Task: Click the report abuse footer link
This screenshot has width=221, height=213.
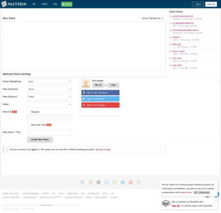Action: coord(101,198)
